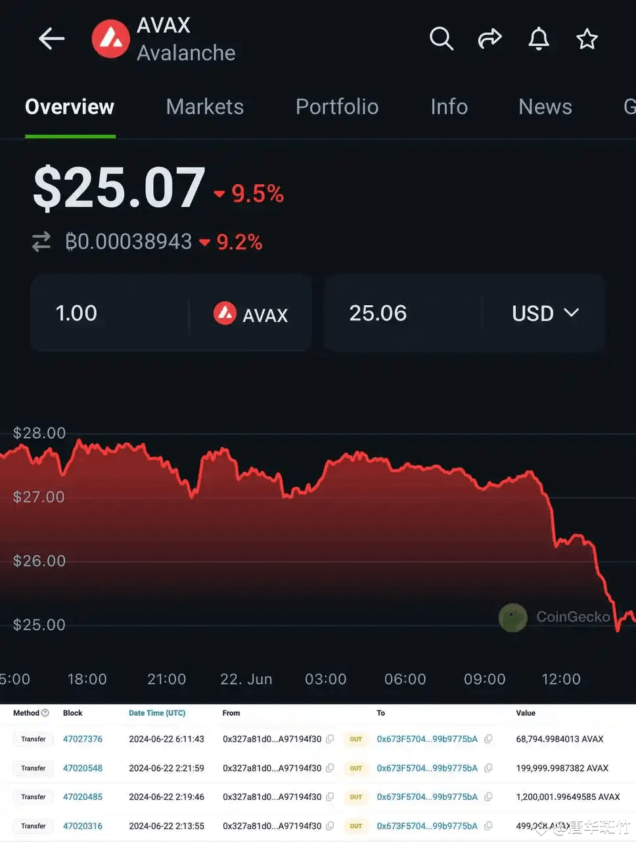636x842 pixels.
Task: Star AVAX using the favorite icon
Action: [587, 39]
